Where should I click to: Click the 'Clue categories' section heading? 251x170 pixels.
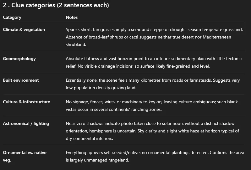(56, 5)
